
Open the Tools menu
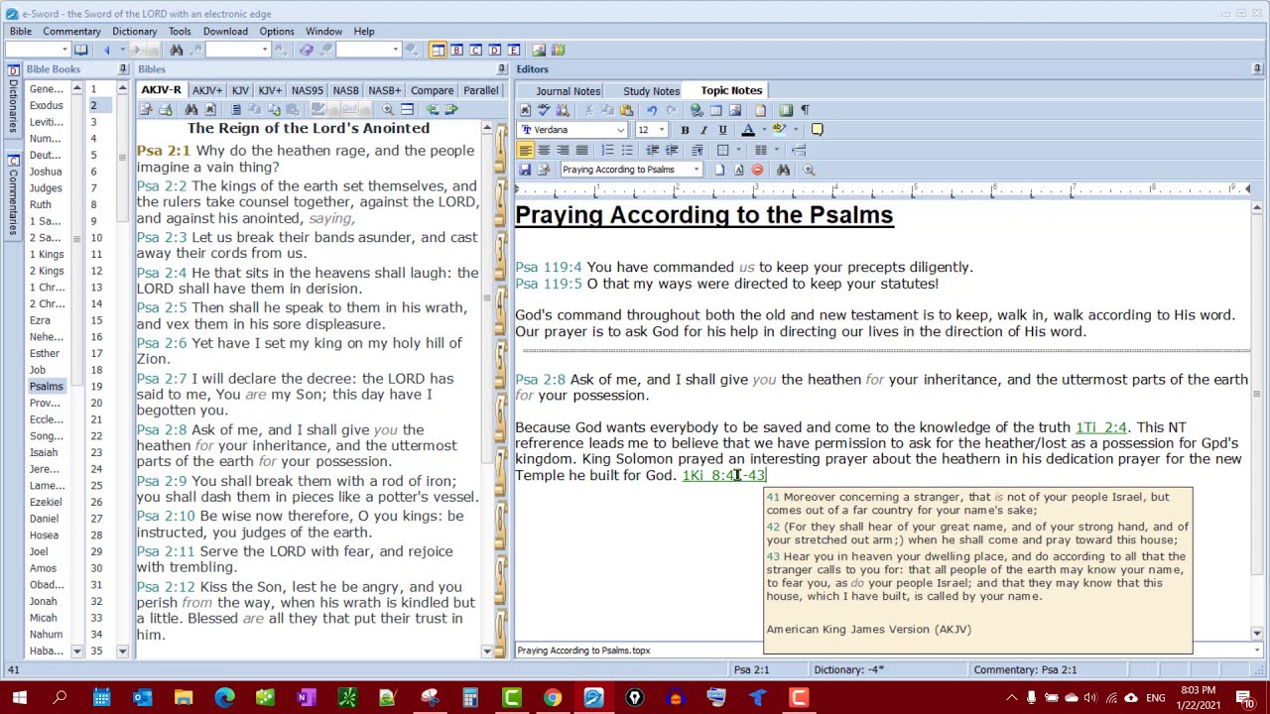[180, 32]
